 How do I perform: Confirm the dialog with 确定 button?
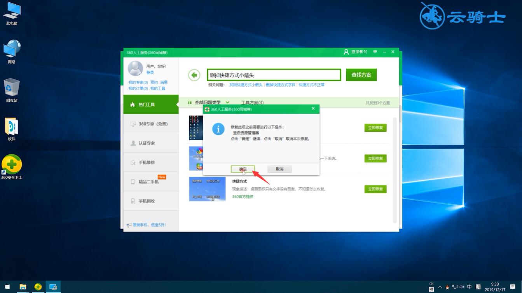243,169
